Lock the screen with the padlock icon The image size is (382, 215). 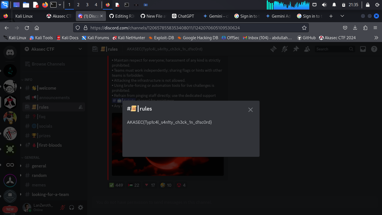tap(367, 5)
